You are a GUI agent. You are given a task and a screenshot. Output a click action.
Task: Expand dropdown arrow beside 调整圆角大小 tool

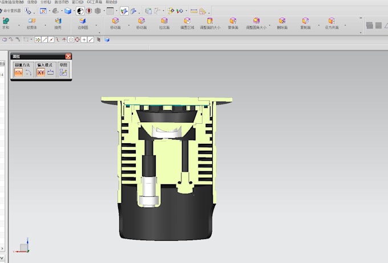coord(270,25)
